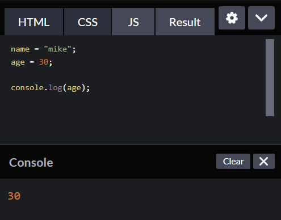Viewport: 281px width, 220px height.
Task: Clear the console output
Action: (233, 162)
